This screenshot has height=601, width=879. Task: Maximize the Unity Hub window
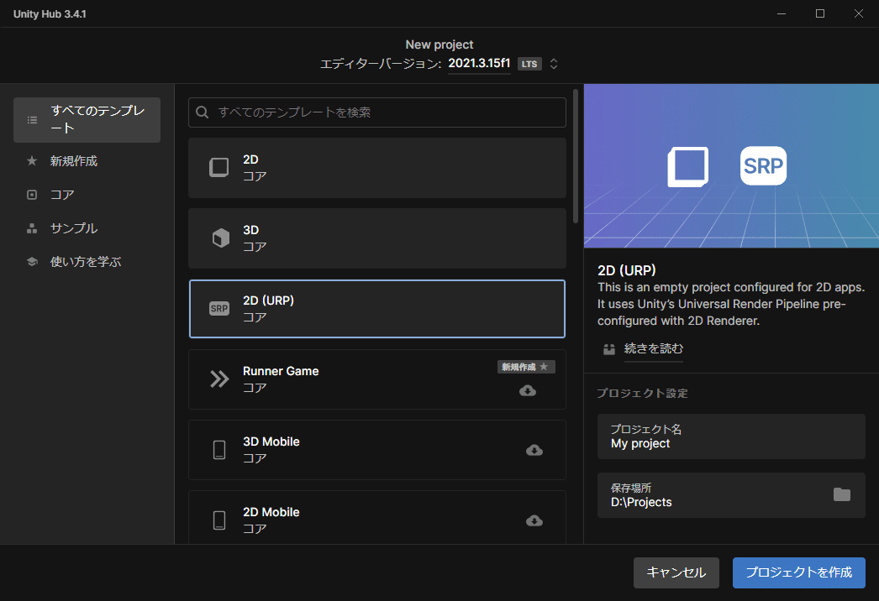pos(820,13)
